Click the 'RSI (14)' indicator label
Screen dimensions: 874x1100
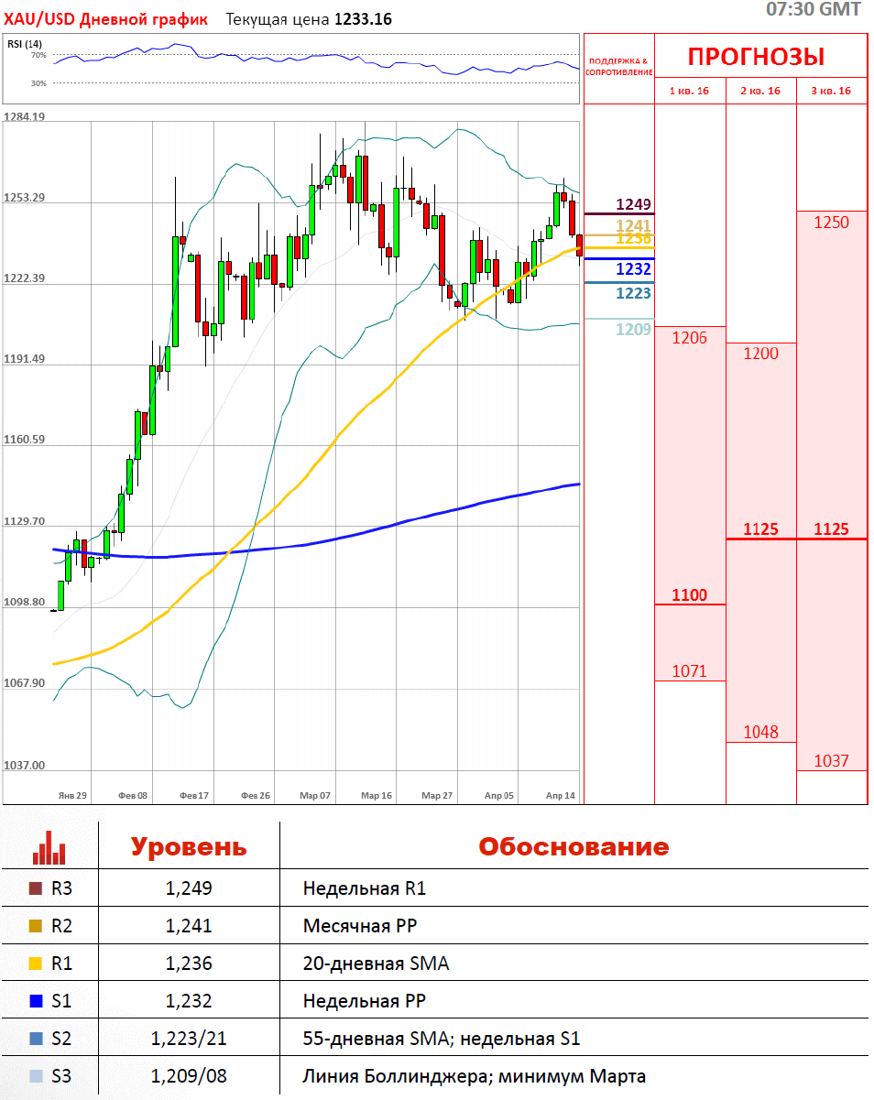click(x=25, y=43)
